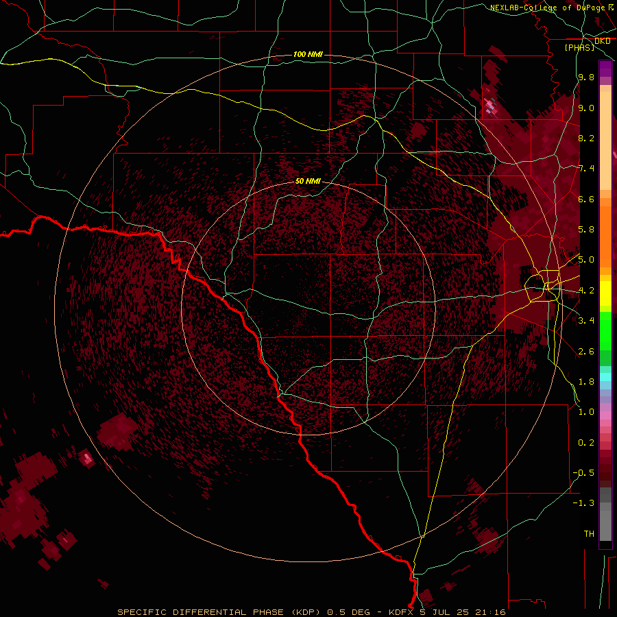Pick the pale peach color bar segment
The height and width of the screenshot is (617, 617).
pyautogui.click(x=605, y=142)
